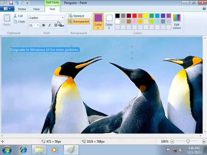Open the Paint file menu button
207x155 pixels.
coord(7,9)
